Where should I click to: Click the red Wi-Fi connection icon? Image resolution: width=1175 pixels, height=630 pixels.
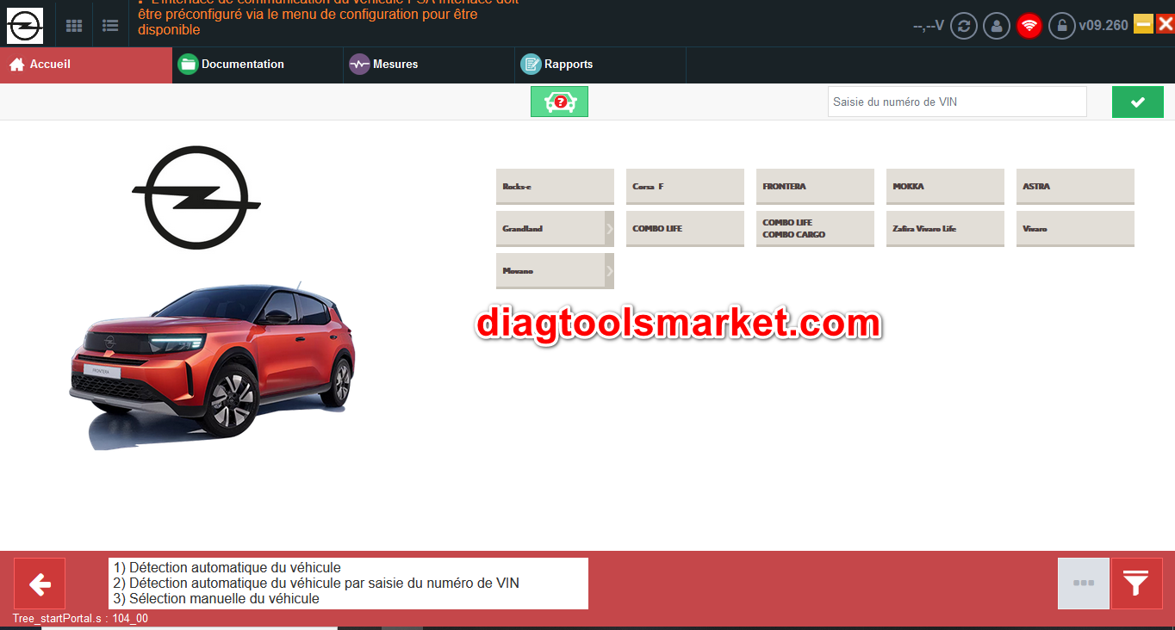pyautogui.click(x=1029, y=26)
